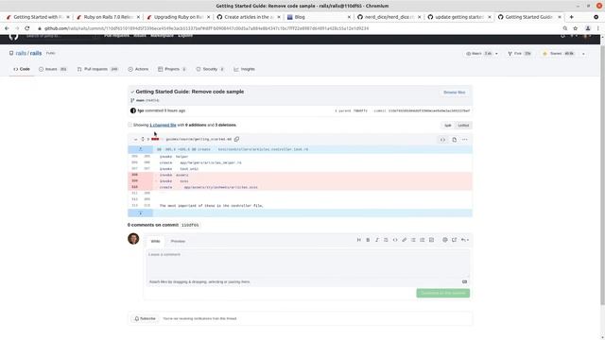Open the Insights repository tab
The width and height of the screenshot is (605, 340).
(x=244, y=69)
